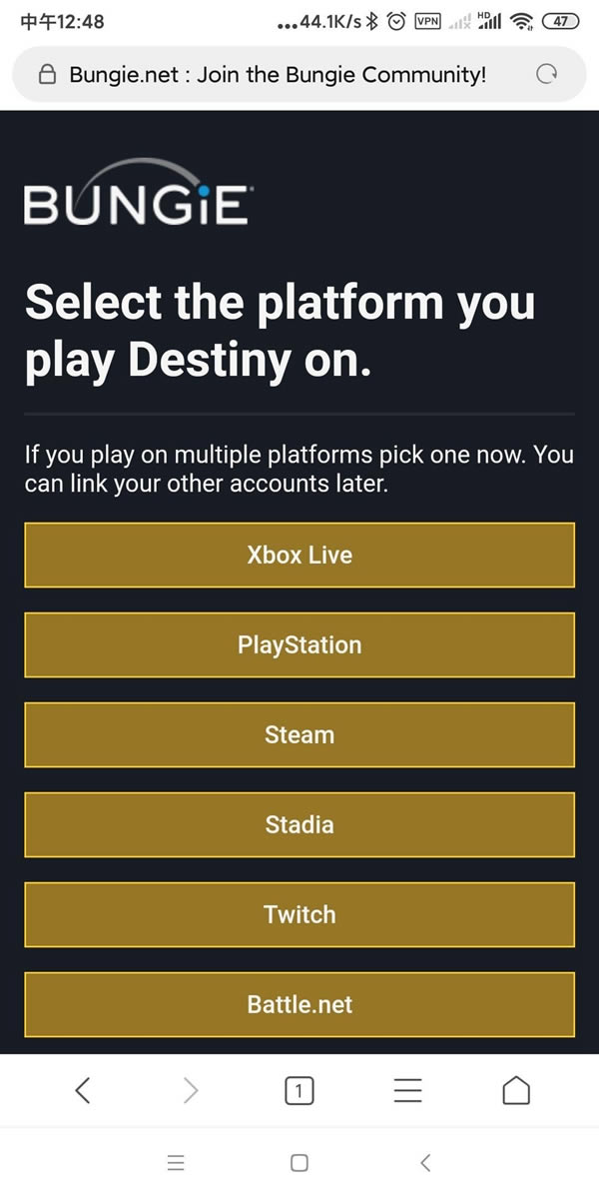The height and width of the screenshot is (1199, 599).
Task: Open the browser hamburger menu
Action: pos(408,1091)
